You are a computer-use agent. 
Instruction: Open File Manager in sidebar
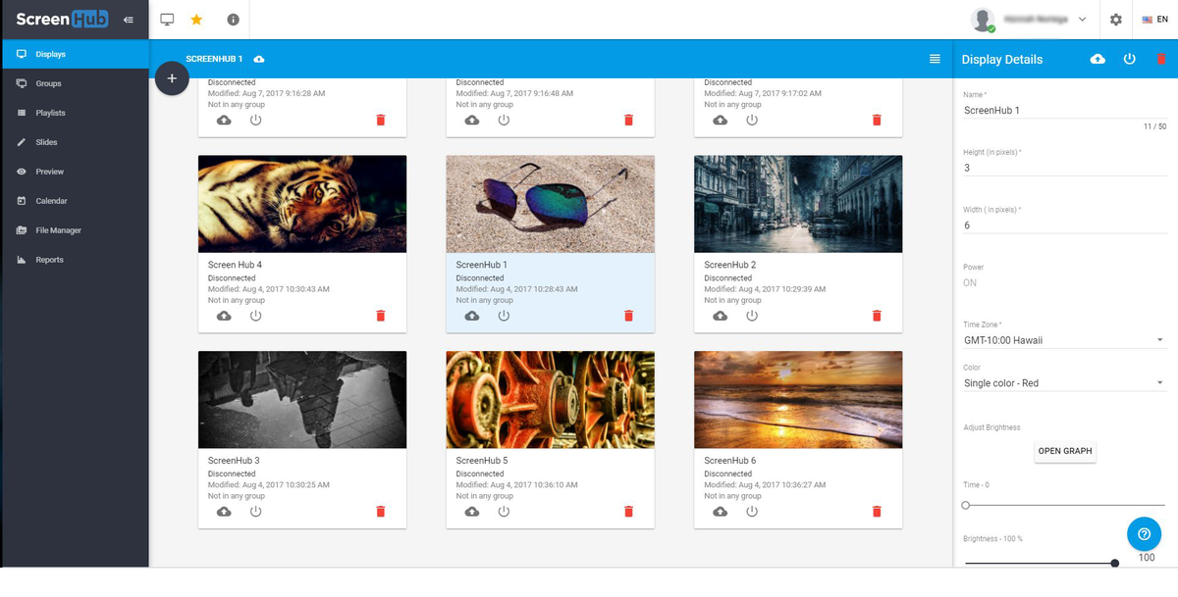pyautogui.click(x=75, y=230)
